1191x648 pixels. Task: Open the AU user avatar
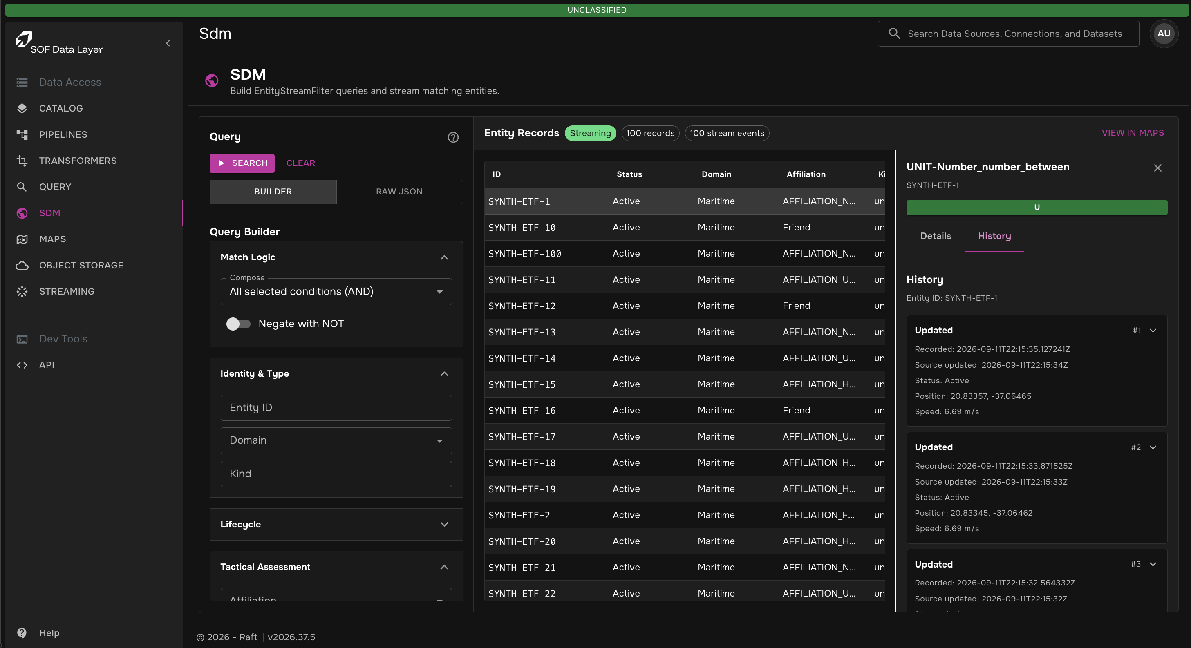pyautogui.click(x=1164, y=34)
